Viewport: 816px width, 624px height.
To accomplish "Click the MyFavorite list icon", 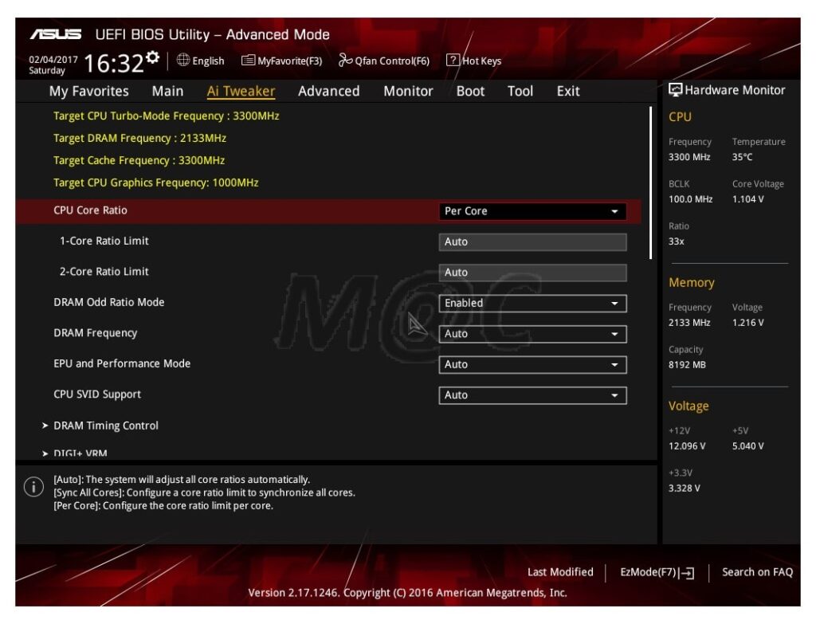I will click(249, 61).
